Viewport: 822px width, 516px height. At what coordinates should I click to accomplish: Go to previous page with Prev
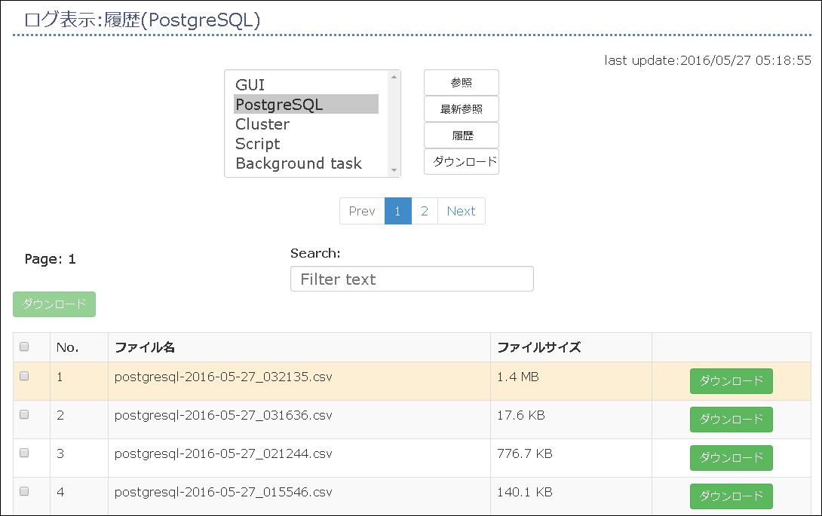[x=362, y=211]
